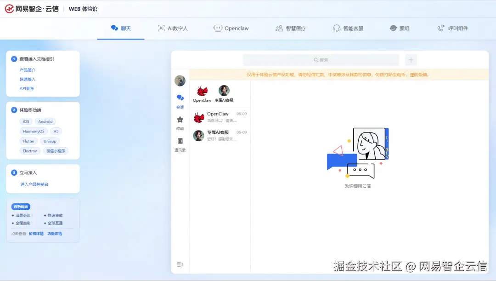Click the orange warning notice banner
Image resolution: width=496 pixels, height=281 pixels.
point(339,75)
